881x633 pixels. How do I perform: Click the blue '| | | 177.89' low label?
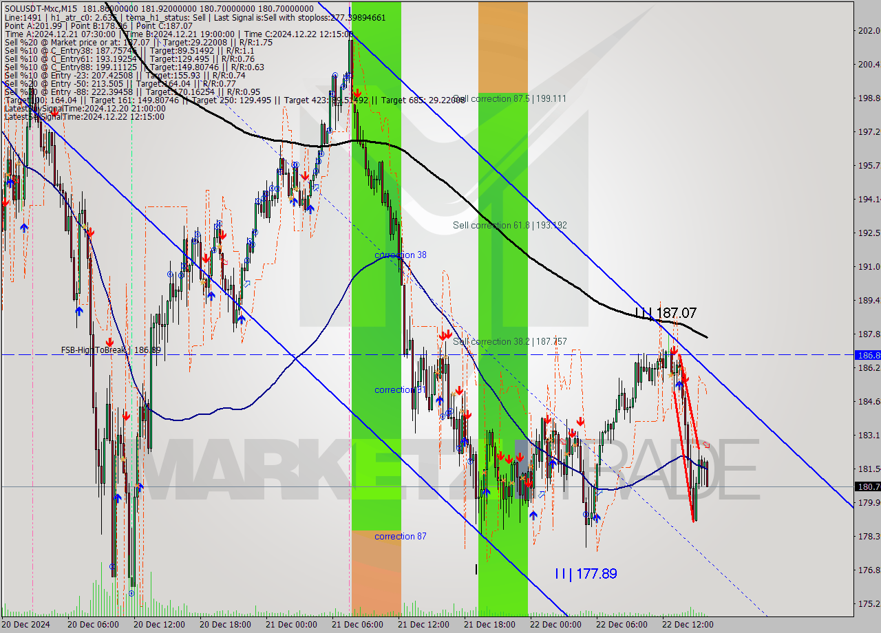[586, 573]
